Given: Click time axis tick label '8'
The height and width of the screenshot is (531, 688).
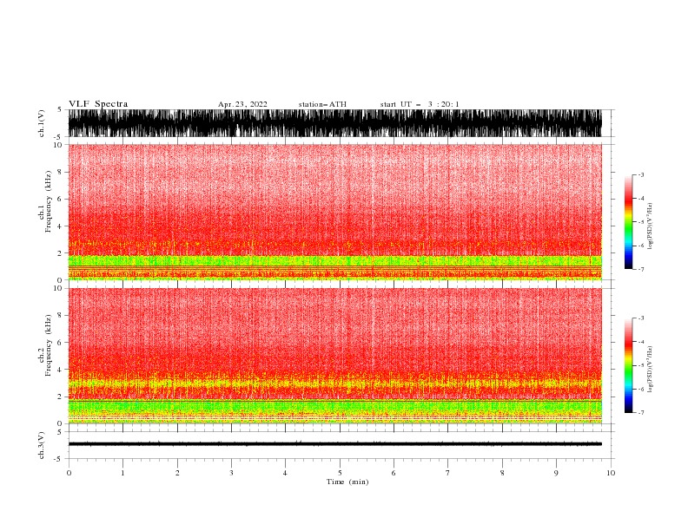Looking at the screenshot, I should [502, 473].
